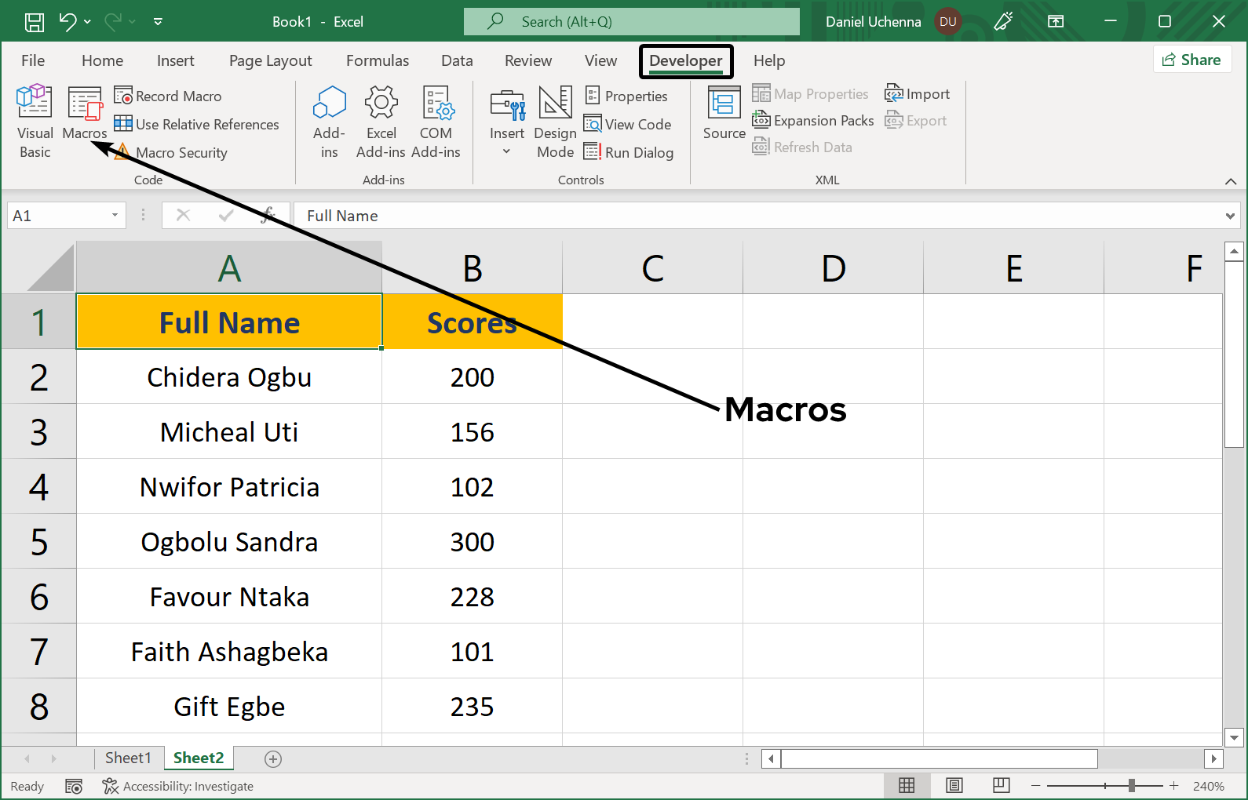Image resolution: width=1248 pixels, height=800 pixels.
Task: Expand the formula bar
Action: click(x=1229, y=216)
